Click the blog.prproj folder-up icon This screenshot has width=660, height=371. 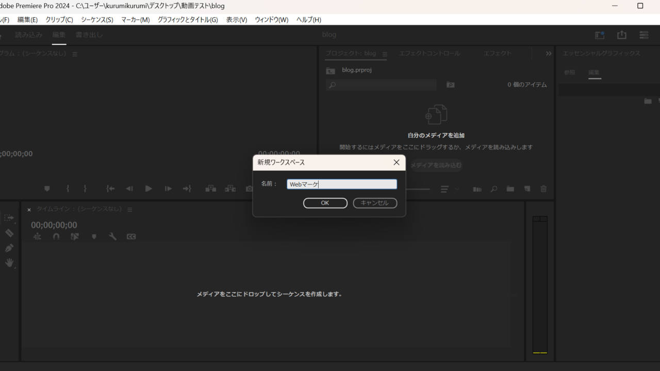[x=331, y=71]
